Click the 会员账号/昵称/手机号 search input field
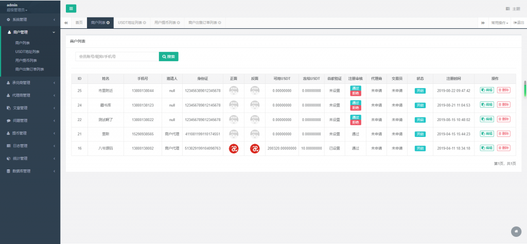527x244 pixels. tap(117, 57)
